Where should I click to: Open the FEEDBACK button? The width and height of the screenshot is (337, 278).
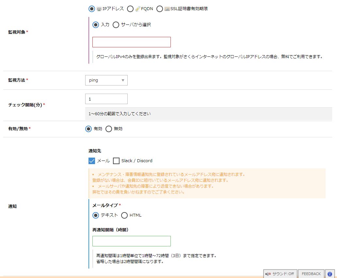pyautogui.click(x=311, y=274)
